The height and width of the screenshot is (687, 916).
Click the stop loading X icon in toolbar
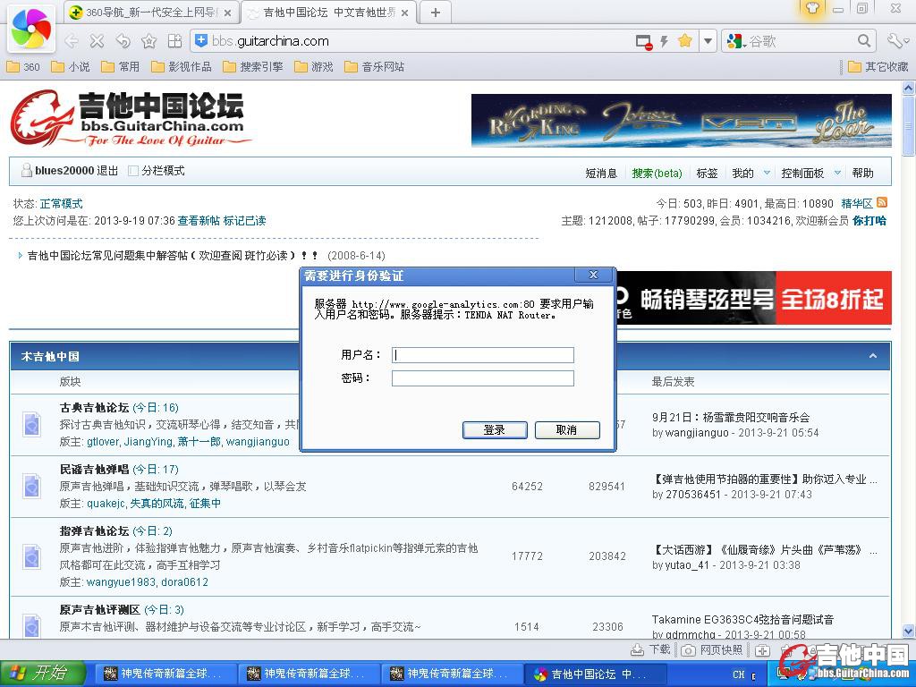tap(97, 41)
